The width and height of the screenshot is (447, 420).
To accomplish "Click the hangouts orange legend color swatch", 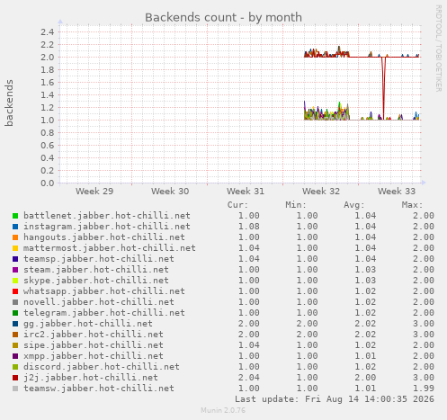I will [15, 237].
